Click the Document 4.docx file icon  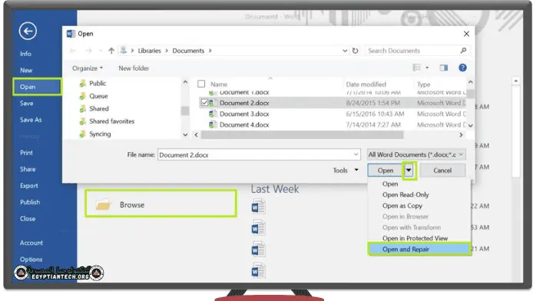pyautogui.click(x=213, y=124)
